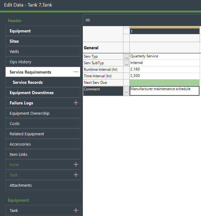
Task: Expand the Task section with plus icon
Action: click(x=75, y=175)
